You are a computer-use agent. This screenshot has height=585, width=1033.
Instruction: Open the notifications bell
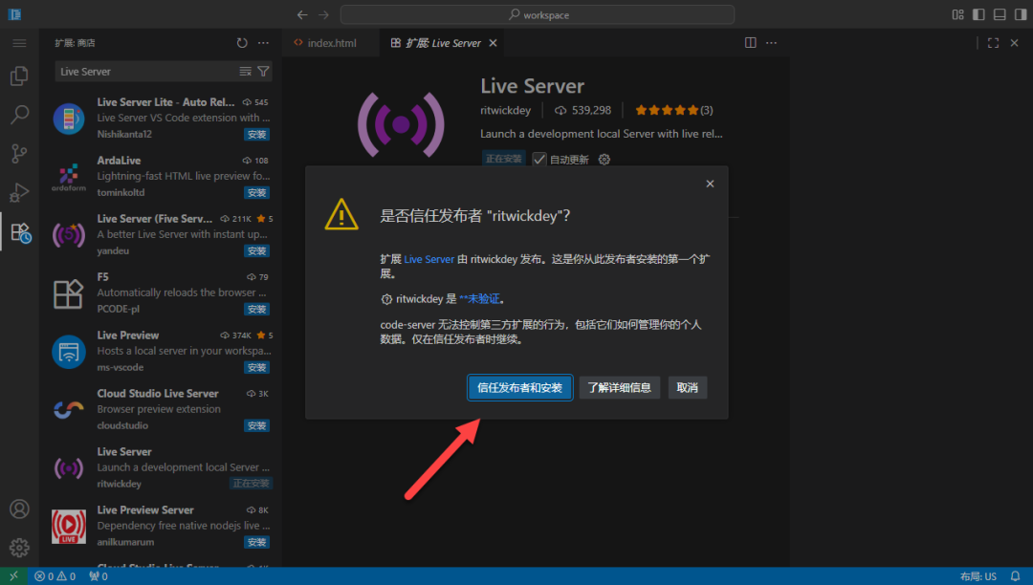(x=1015, y=576)
